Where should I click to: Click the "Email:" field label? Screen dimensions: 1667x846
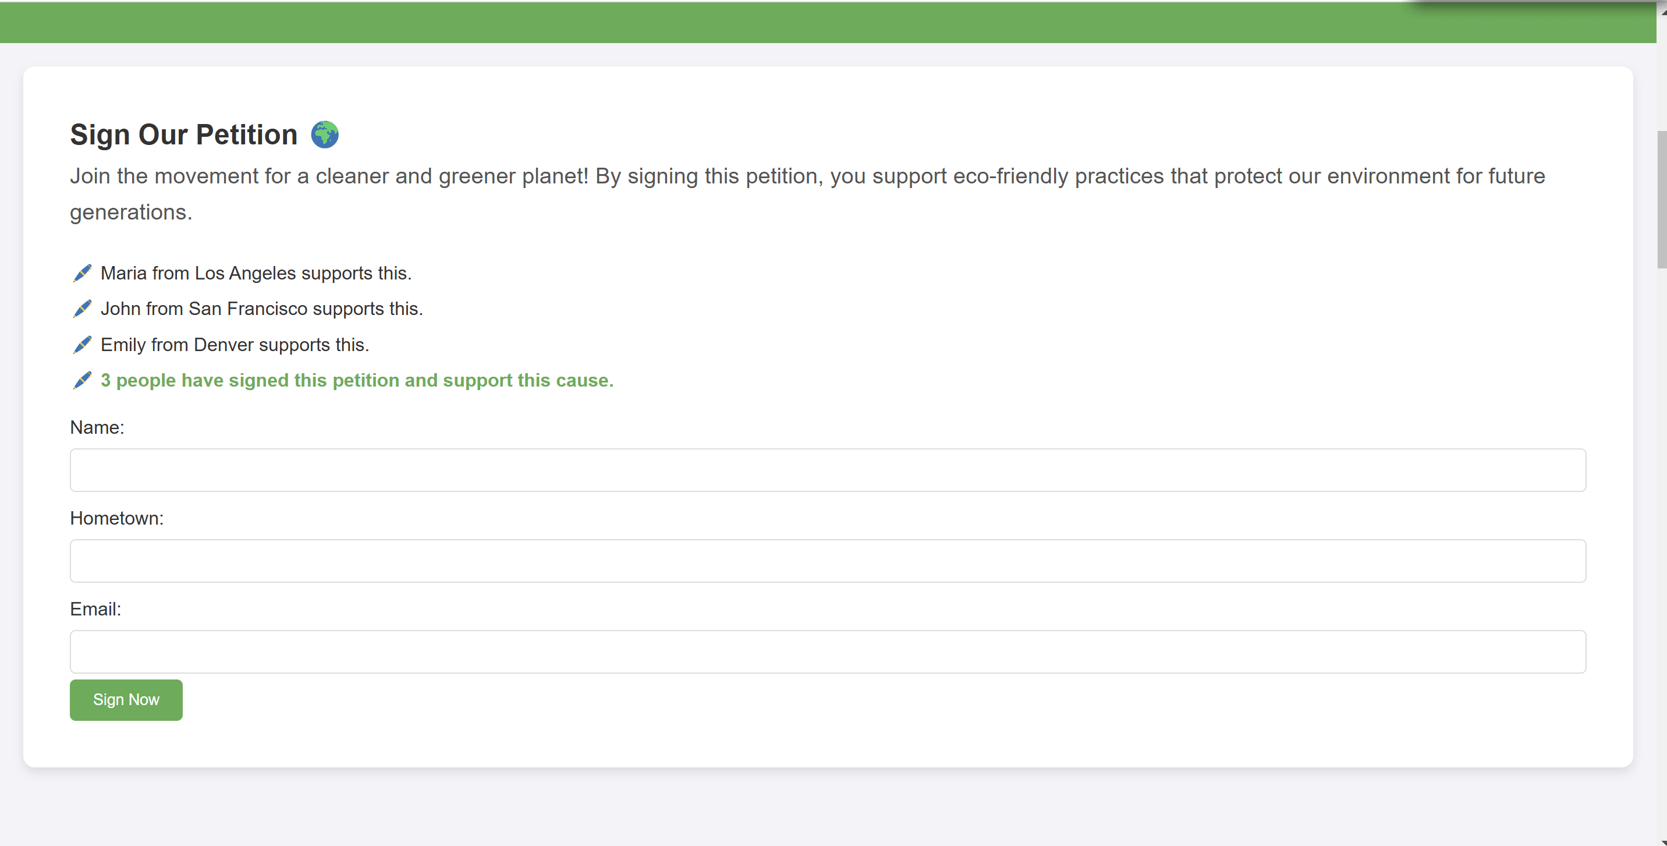(x=95, y=609)
